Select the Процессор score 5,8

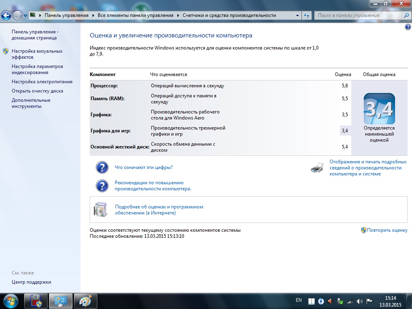(x=345, y=86)
